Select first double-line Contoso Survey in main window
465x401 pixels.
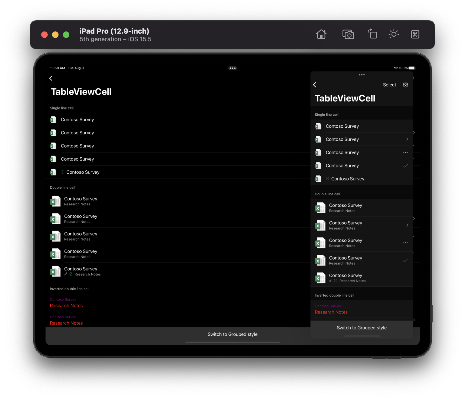(x=178, y=201)
